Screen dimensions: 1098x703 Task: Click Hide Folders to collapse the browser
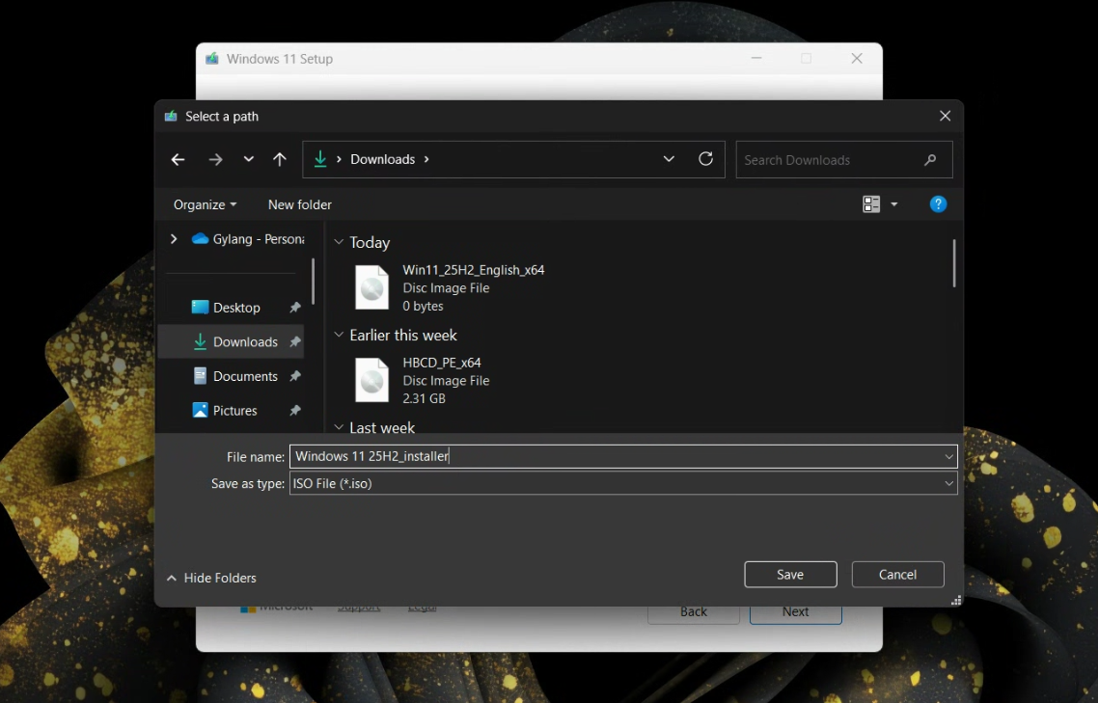(211, 578)
